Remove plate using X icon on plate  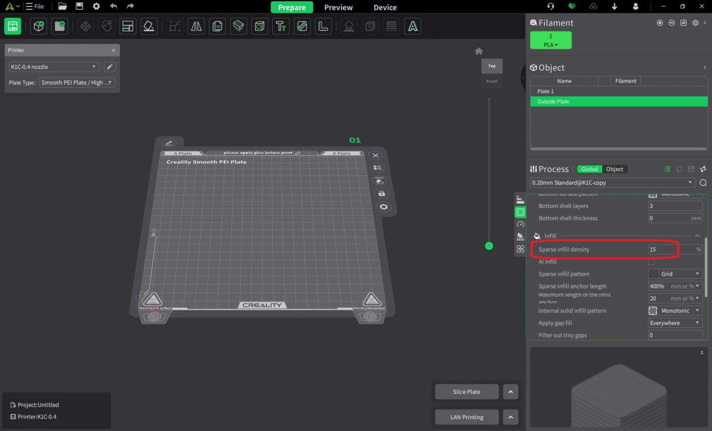tap(376, 155)
